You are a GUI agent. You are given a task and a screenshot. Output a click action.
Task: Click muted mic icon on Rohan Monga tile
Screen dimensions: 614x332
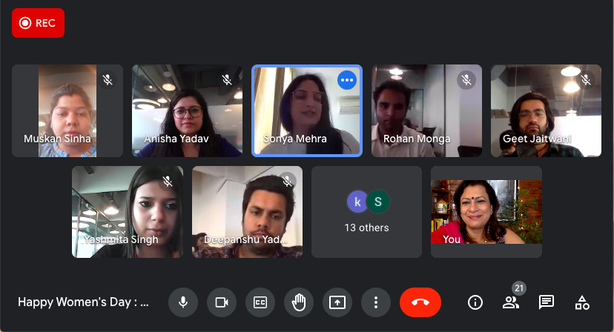pyautogui.click(x=466, y=80)
